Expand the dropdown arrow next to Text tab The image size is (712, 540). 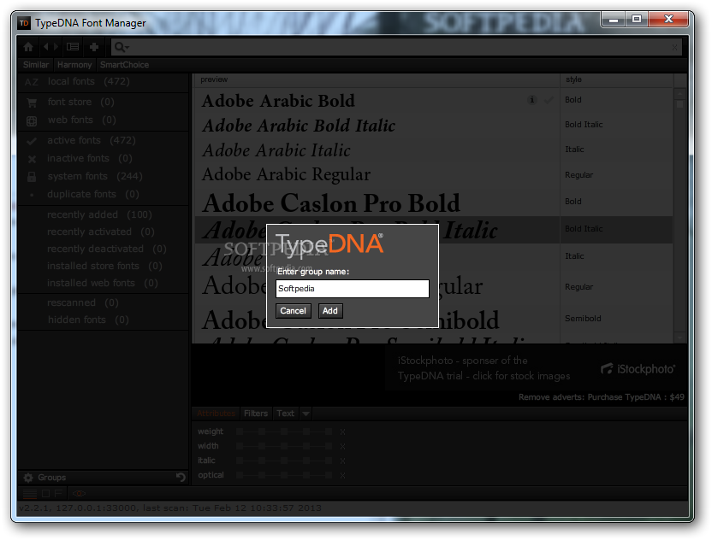(306, 414)
